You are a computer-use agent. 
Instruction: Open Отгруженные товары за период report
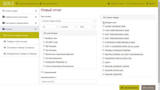click(19, 54)
